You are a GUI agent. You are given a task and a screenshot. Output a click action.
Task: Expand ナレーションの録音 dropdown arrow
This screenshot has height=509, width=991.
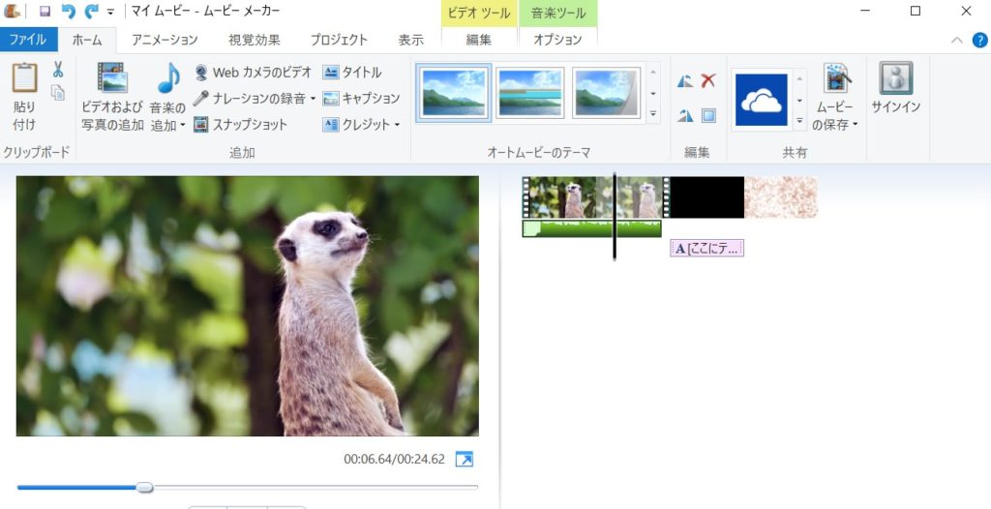pos(313,99)
